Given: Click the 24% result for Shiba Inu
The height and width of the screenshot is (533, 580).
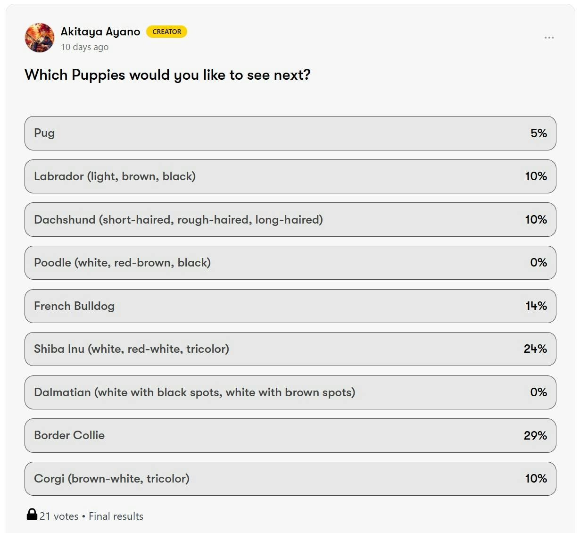Looking at the screenshot, I should click(x=535, y=349).
